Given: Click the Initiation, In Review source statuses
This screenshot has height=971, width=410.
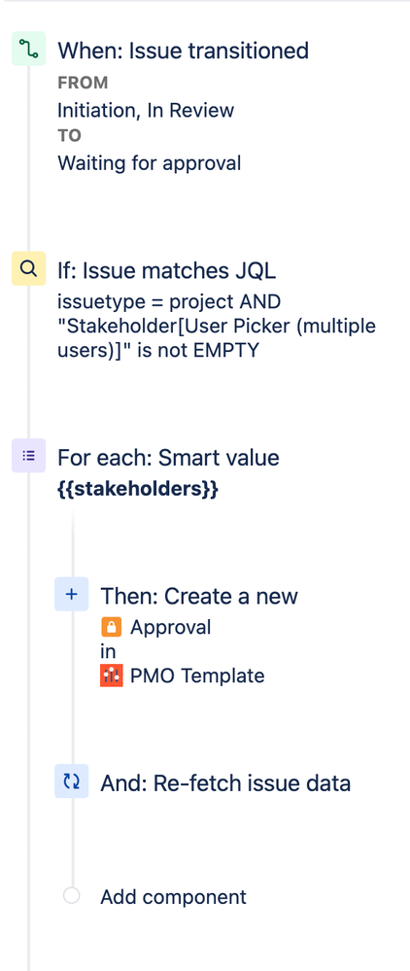Looking at the screenshot, I should [x=146, y=111].
